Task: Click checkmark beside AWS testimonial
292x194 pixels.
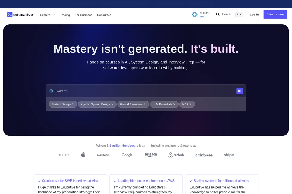Action: [x=115, y=181]
